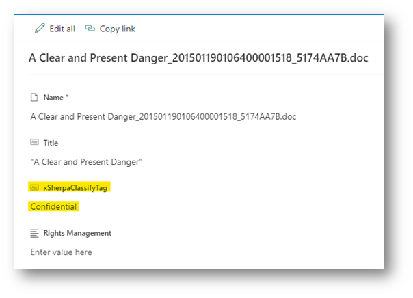This screenshot has width=413, height=298.
Task: Click the red required asterisk after Name
Action: coord(67,98)
